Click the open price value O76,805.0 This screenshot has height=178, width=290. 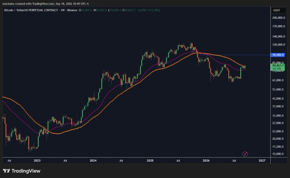click(x=85, y=10)
